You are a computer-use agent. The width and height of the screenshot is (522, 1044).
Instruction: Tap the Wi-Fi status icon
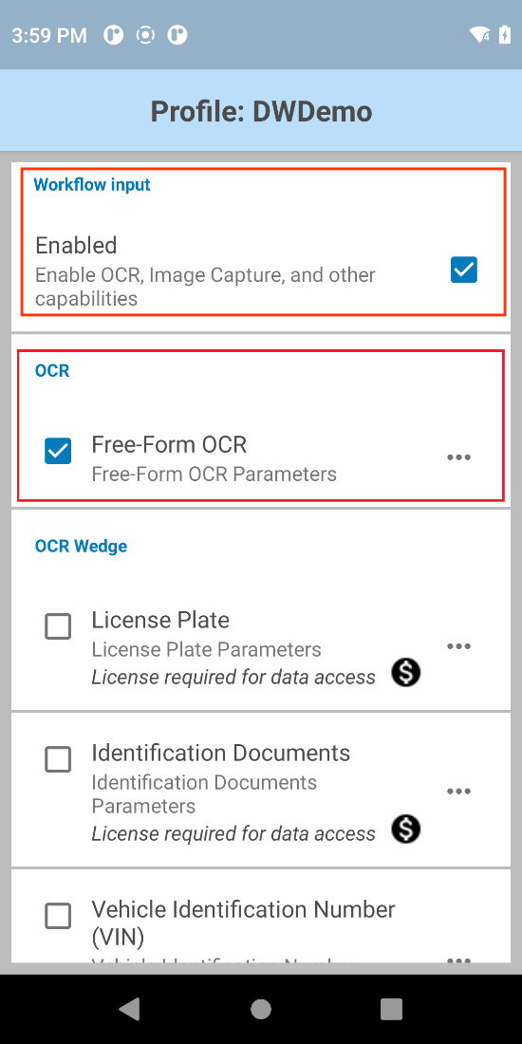pyautogui.click(x=479, y=34)
